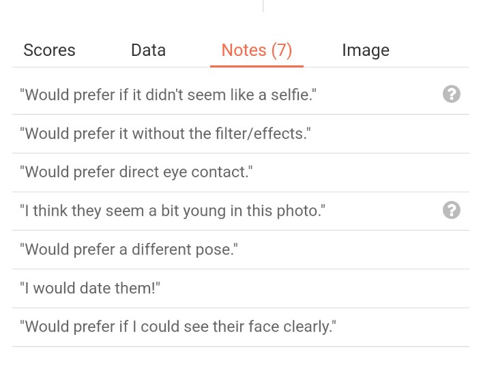Select 'Would prefer a different pose' note
This screenshot has height=388, width=481.
coord(129,250)
